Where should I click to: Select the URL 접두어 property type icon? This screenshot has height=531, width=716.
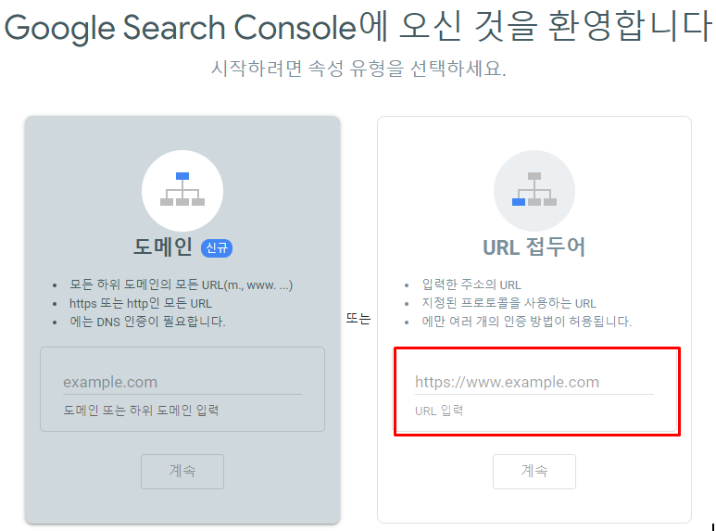[x=534, y=190]
